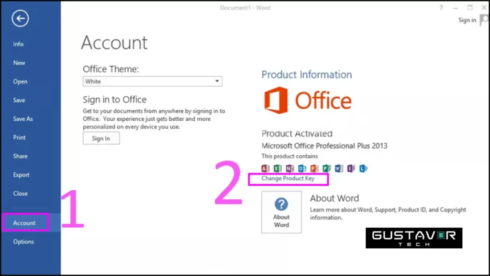Click the Excel app icon
This screenshot has width=490, height=276.
(278, 168)
